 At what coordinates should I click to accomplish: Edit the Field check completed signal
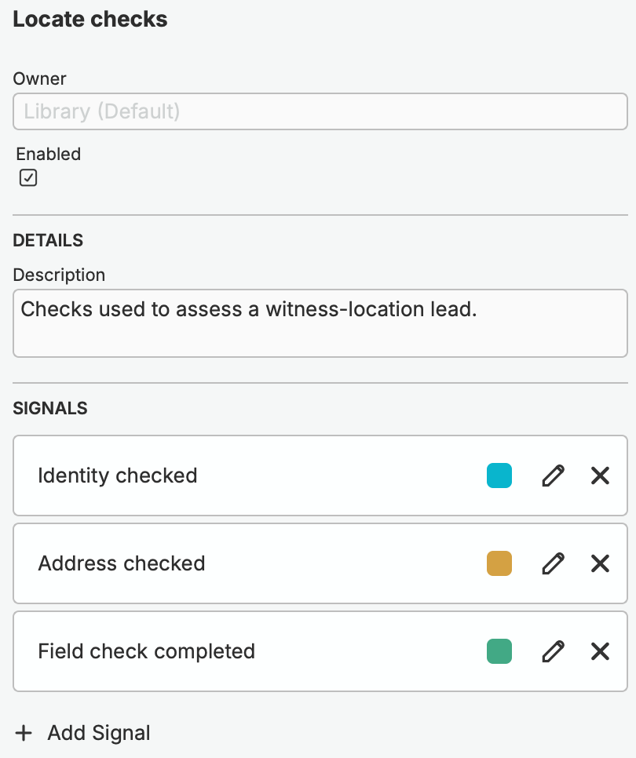coord(553,651)
